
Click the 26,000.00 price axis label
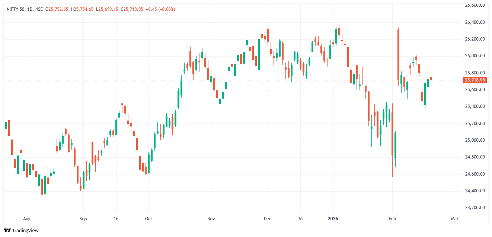(x=475, y=56)
